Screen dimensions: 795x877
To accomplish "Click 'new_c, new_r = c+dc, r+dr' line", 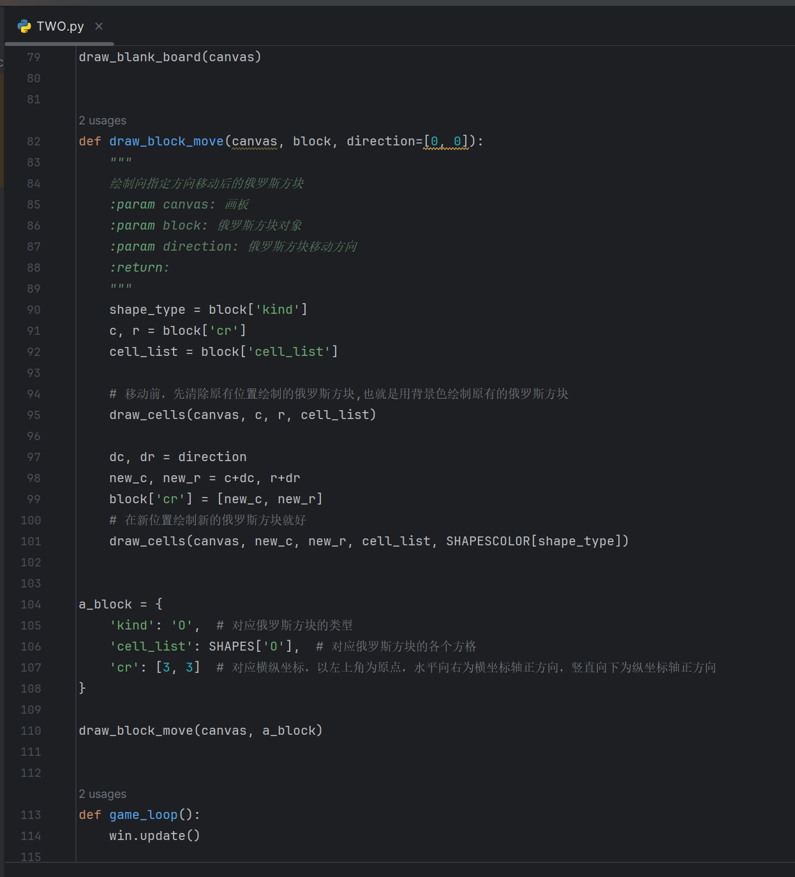I will pos(205,478).
